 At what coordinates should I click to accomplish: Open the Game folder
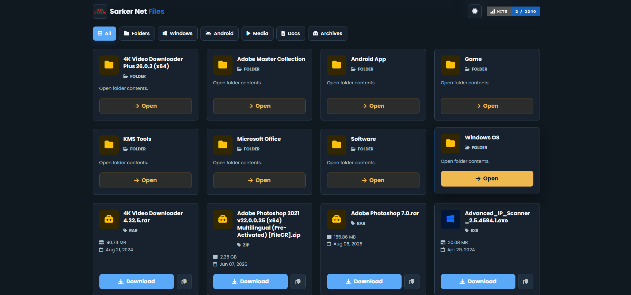[487, 106]
